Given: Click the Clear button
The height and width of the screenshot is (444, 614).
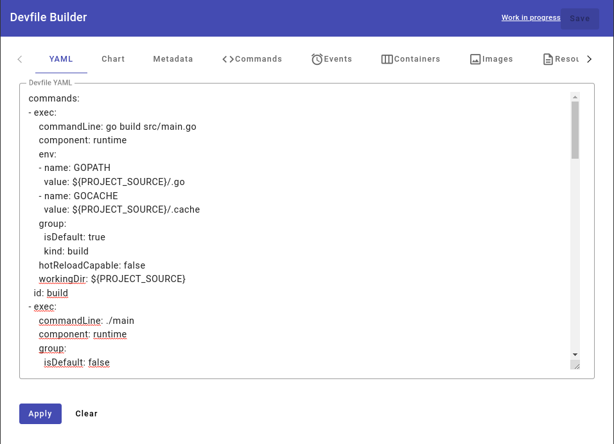Looking at the screenshot, I should [86, 413].
